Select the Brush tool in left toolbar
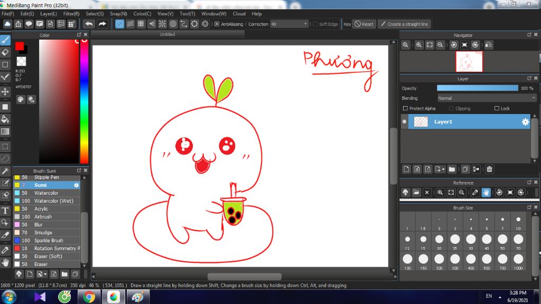Screen dimensions: 541x304 click(x=5, y=40)
